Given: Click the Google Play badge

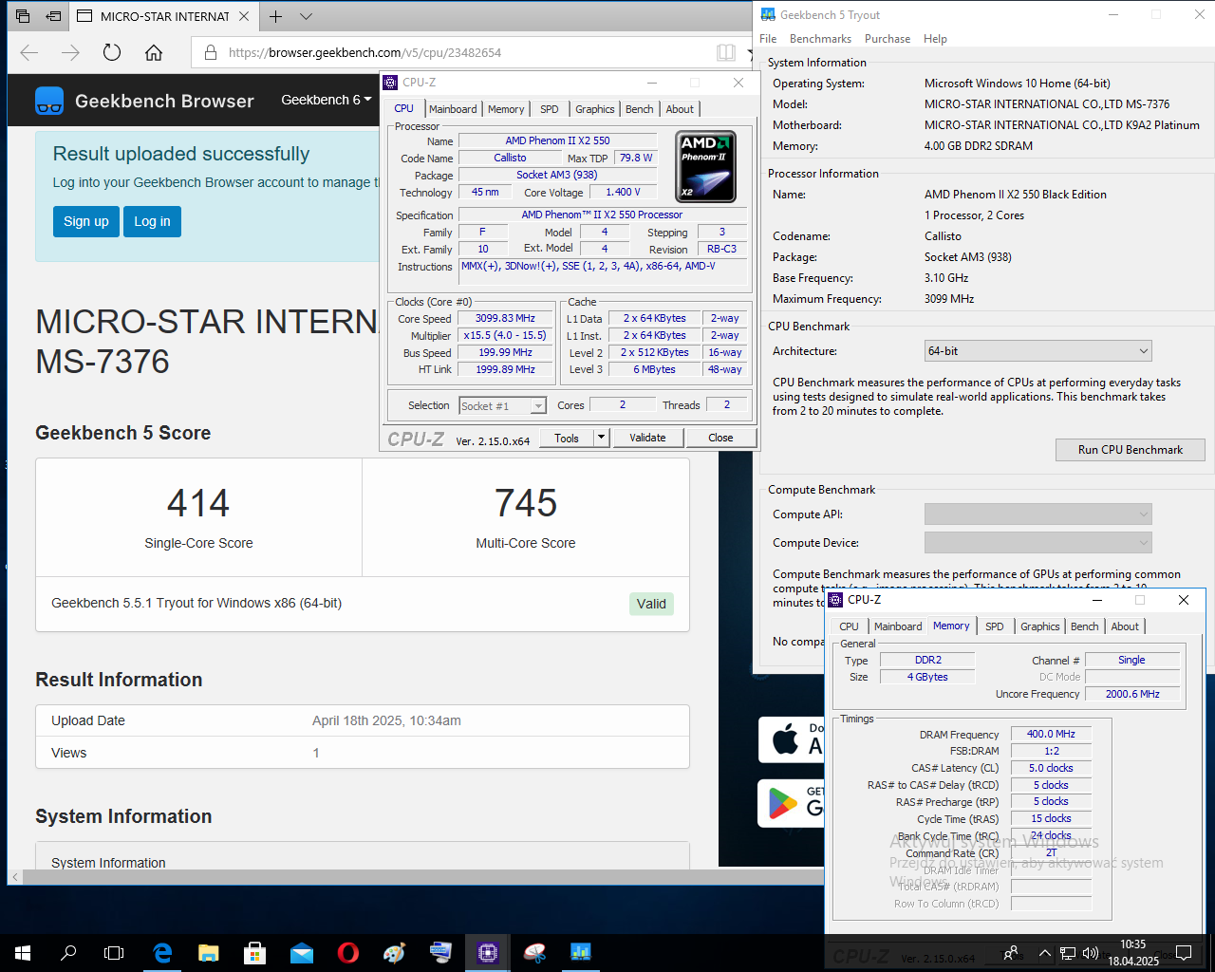Looking at the screenshot, I should coord(791,803).
